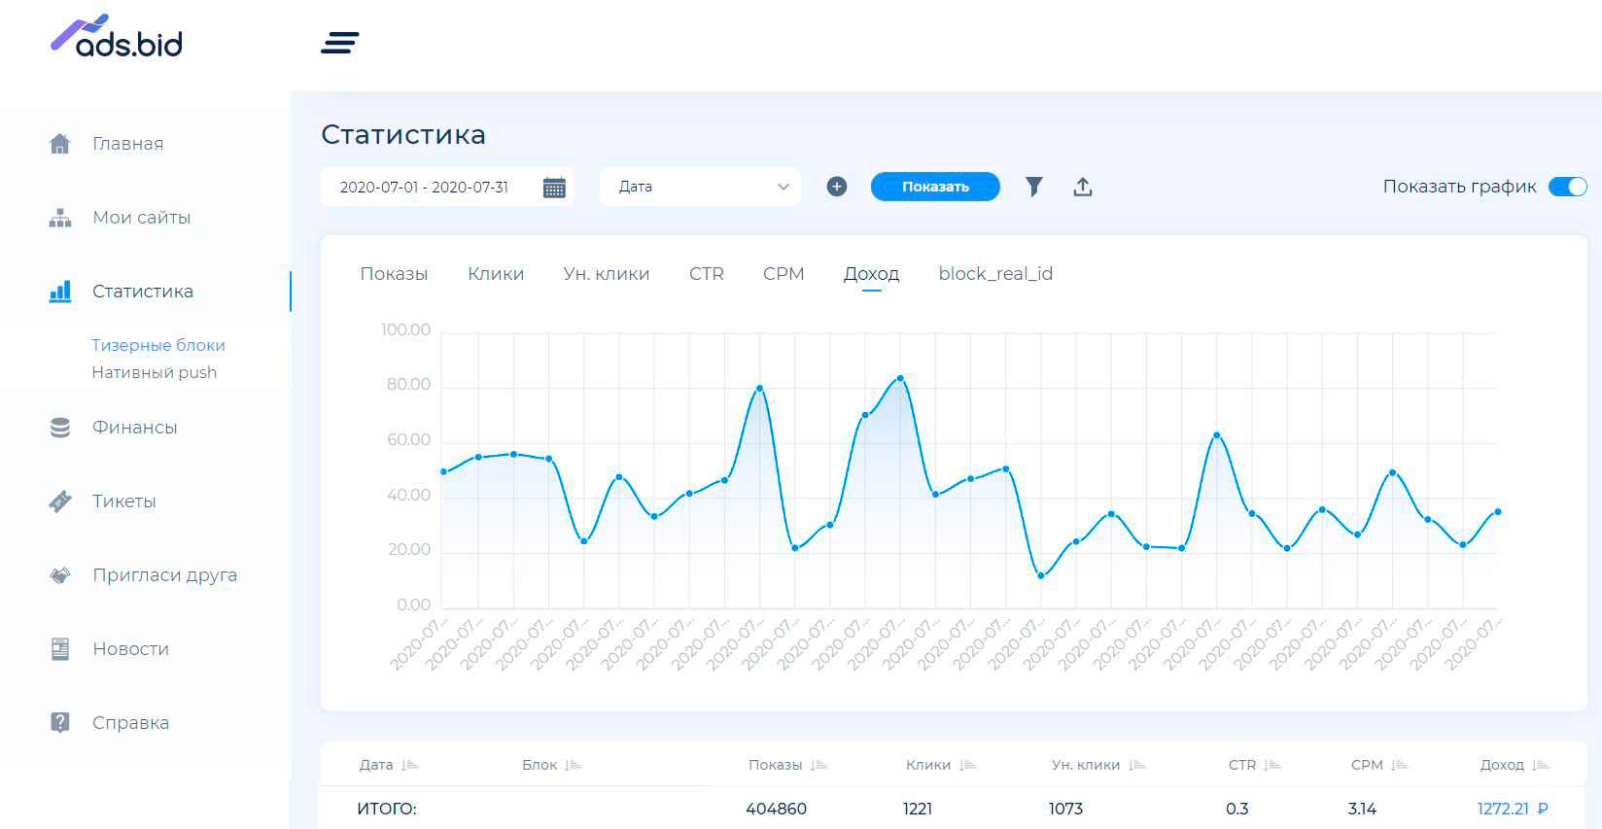Open Нативный push statistics link

[x=155, y=372]
